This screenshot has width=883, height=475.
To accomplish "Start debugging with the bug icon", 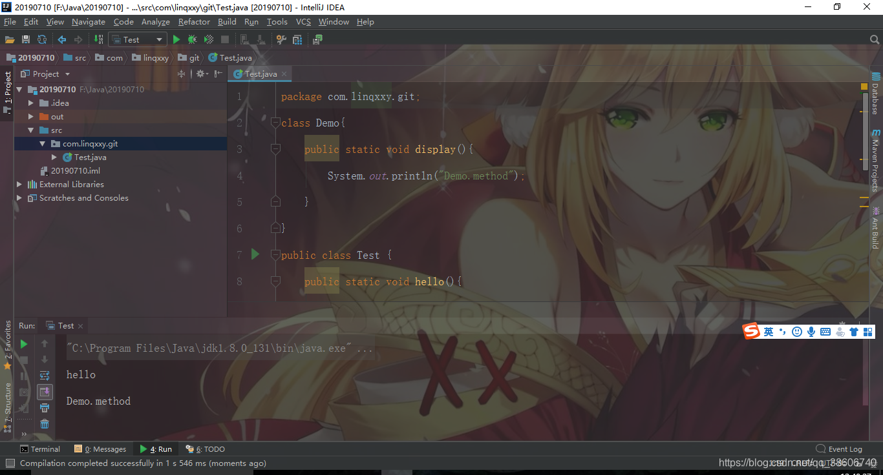I will 192,39.
